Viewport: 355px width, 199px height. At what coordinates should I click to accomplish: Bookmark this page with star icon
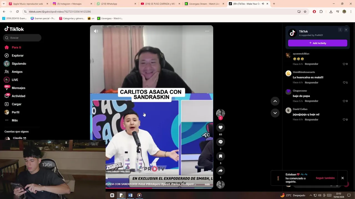point(305,12)
